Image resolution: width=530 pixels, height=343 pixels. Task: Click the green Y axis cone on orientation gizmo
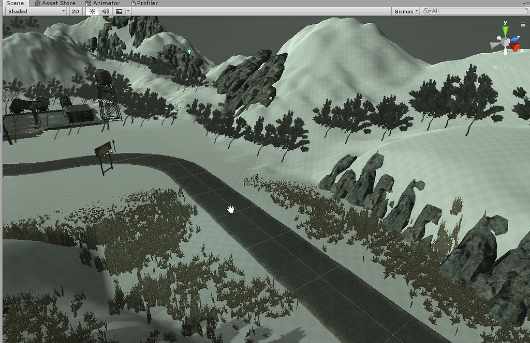505,30
